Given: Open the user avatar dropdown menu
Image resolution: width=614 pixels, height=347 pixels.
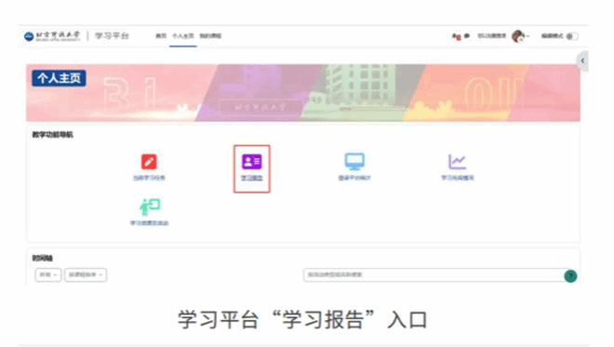Looking at the screenshot, I should [x=520, y=36].
